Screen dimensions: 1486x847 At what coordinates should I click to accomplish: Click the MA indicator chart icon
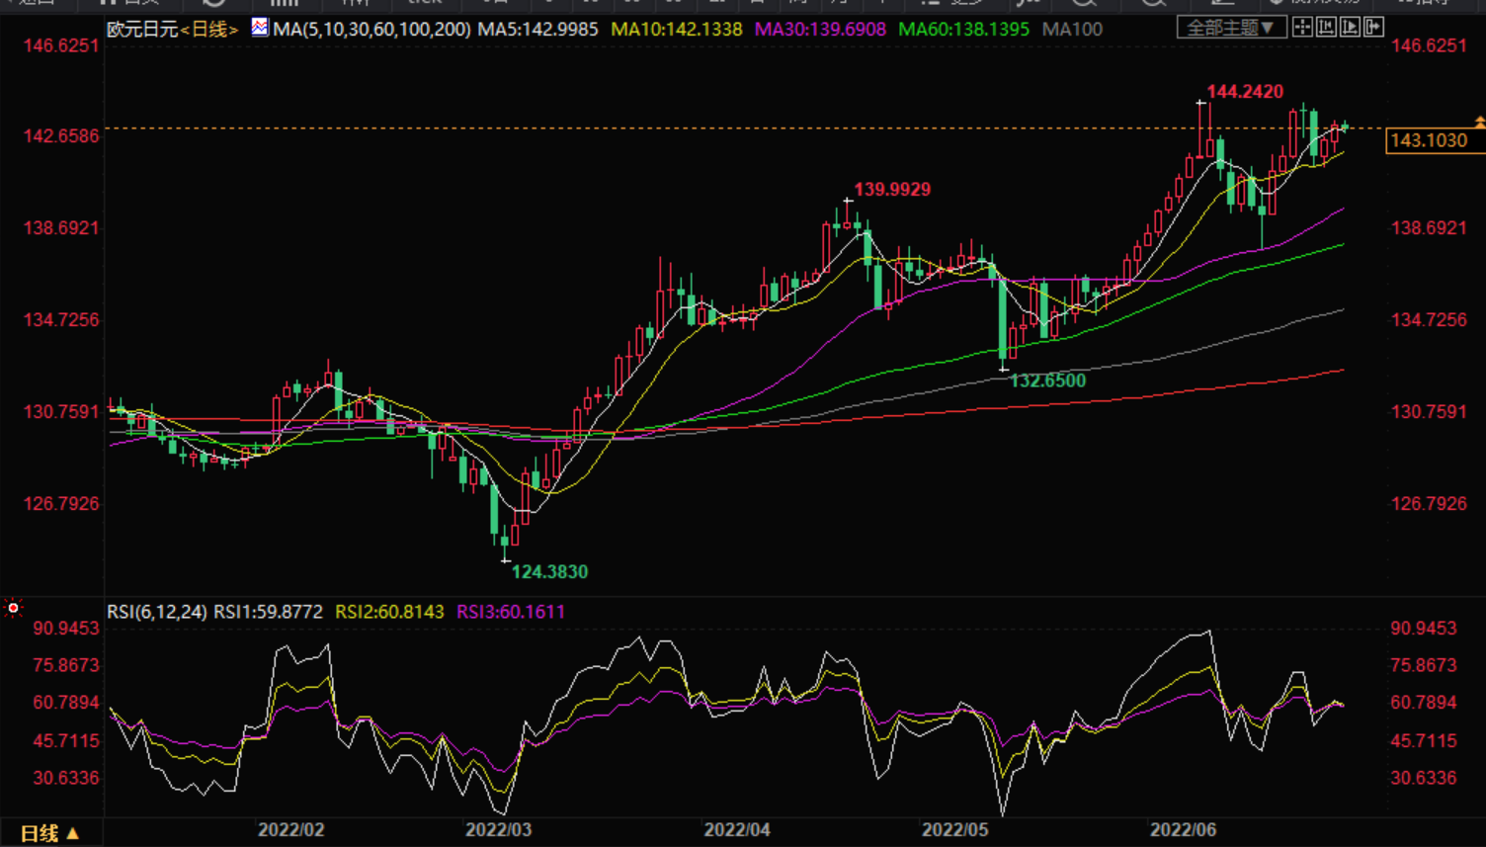click(260, 28)
